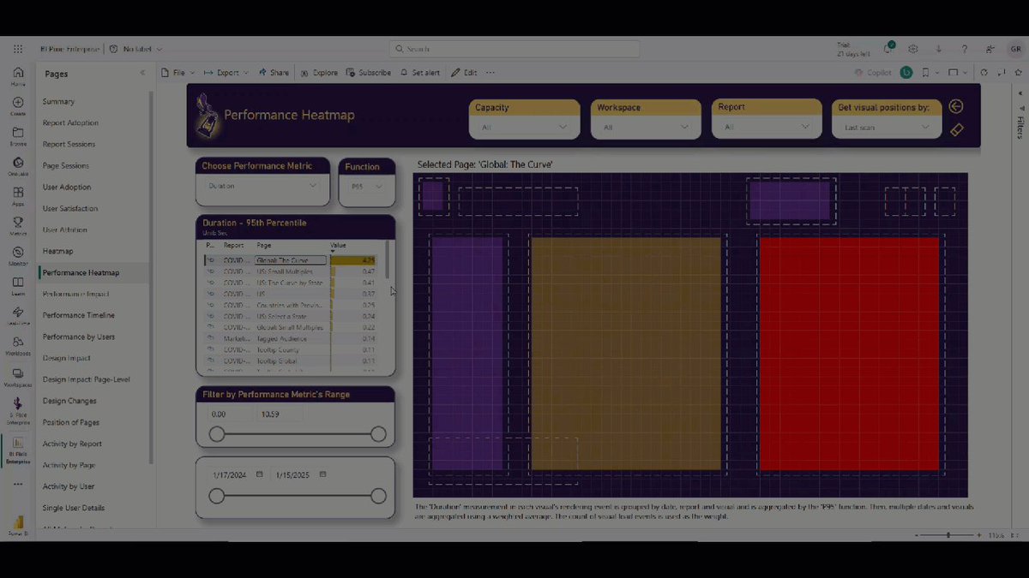Open the view layout dropdown in toolbar
The height and width of the screenshot is (578, 1029).
(959, 73)
